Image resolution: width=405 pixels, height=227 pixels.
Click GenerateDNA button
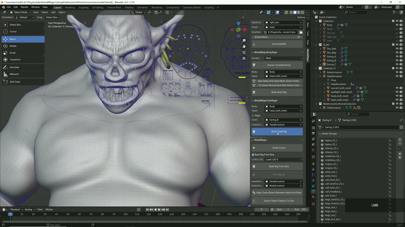[x=277, y=44]
